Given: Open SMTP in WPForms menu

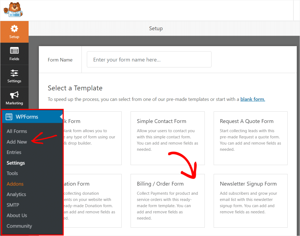Looking at the screenshot, I should point(13,205).
